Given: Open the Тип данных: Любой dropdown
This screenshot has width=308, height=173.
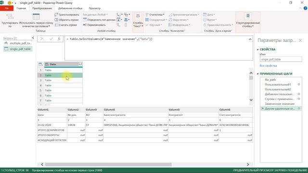Looking at the screenshot, I should [x=95, y=14].
